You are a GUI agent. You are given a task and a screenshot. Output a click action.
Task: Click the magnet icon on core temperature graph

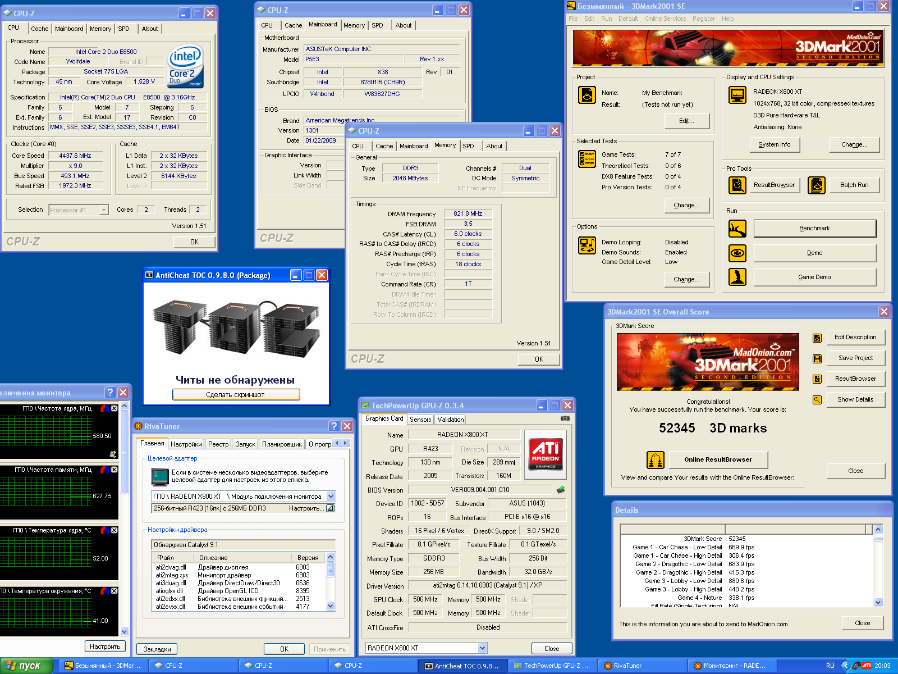click(104, 530)
